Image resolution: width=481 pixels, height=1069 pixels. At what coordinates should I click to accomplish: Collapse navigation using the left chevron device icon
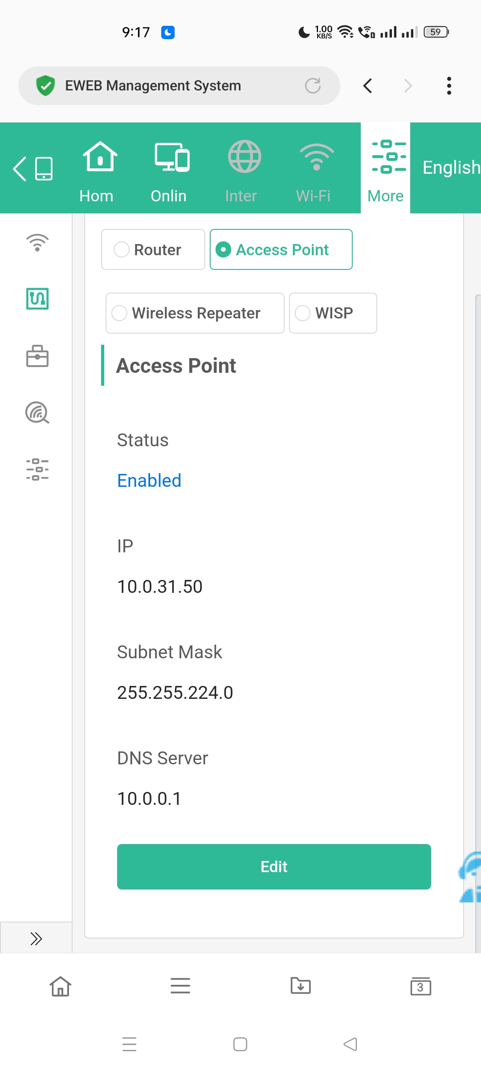[33, 169]
